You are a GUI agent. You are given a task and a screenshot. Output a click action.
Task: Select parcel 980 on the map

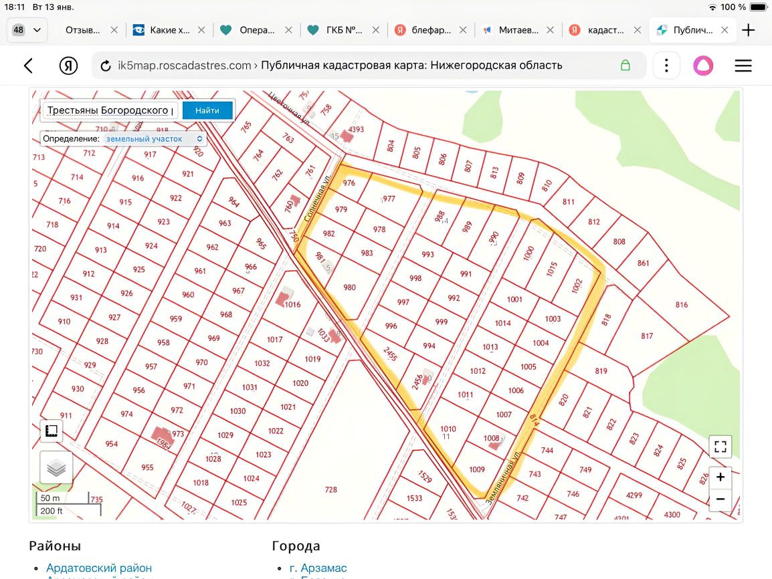[x=350, y=287]
